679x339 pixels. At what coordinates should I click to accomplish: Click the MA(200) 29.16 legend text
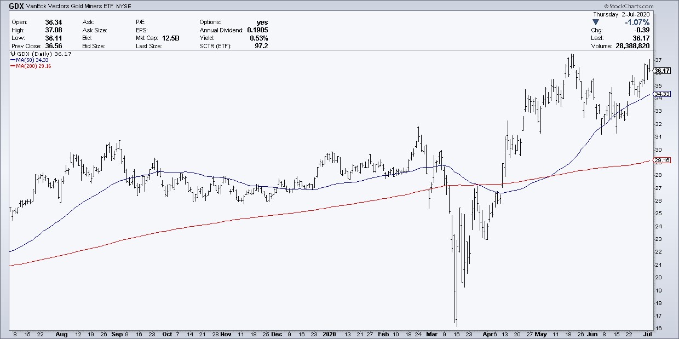click(33, 66)
